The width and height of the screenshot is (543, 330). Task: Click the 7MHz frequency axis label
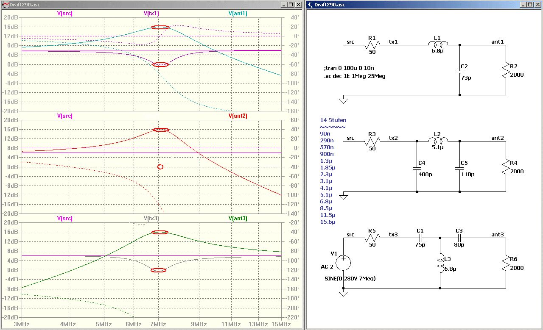coord(158,324)
